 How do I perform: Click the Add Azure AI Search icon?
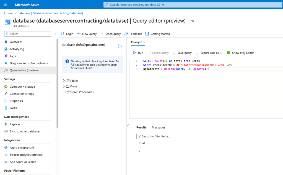[6, 162]
